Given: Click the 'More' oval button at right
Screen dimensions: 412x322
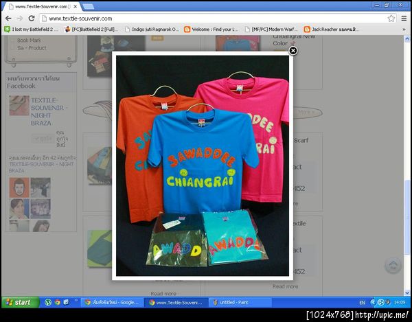Looking at the screenshot, I should pyautogui.click(x=308, y=113).
